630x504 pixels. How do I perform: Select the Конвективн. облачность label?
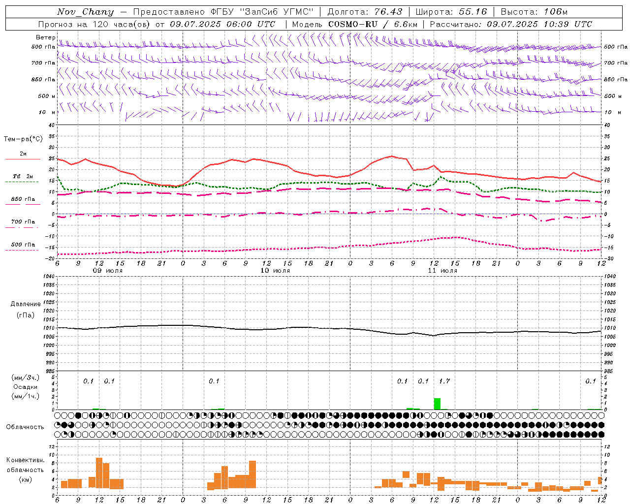[x=26, y=465]
